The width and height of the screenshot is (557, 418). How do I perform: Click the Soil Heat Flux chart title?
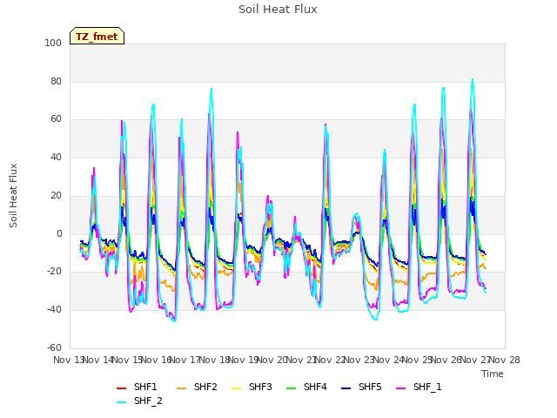pos(278,10)
